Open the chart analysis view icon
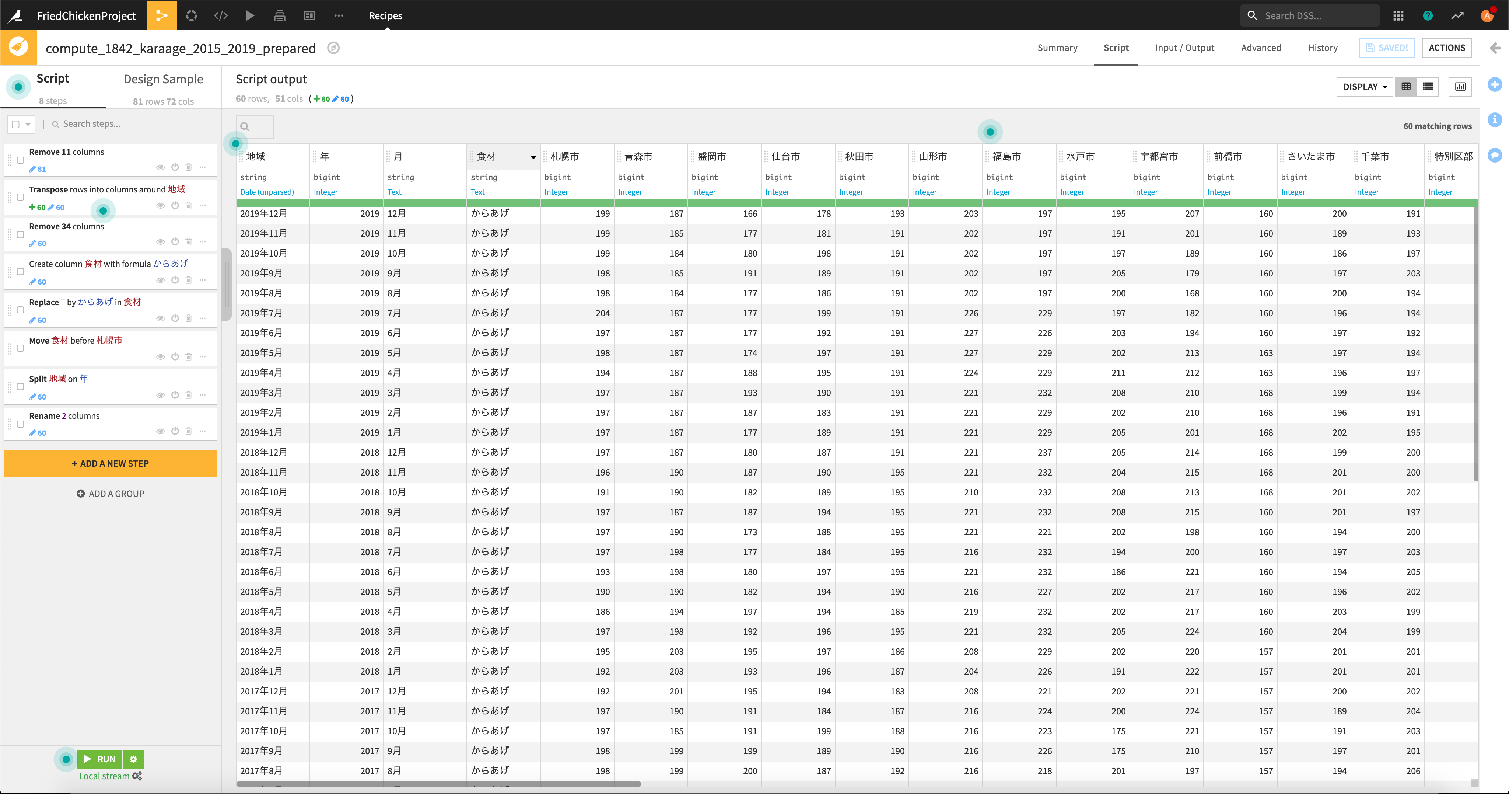The width and height of the screenshot is (1509, 794). pyautogui.click(x=1460, y=87)
